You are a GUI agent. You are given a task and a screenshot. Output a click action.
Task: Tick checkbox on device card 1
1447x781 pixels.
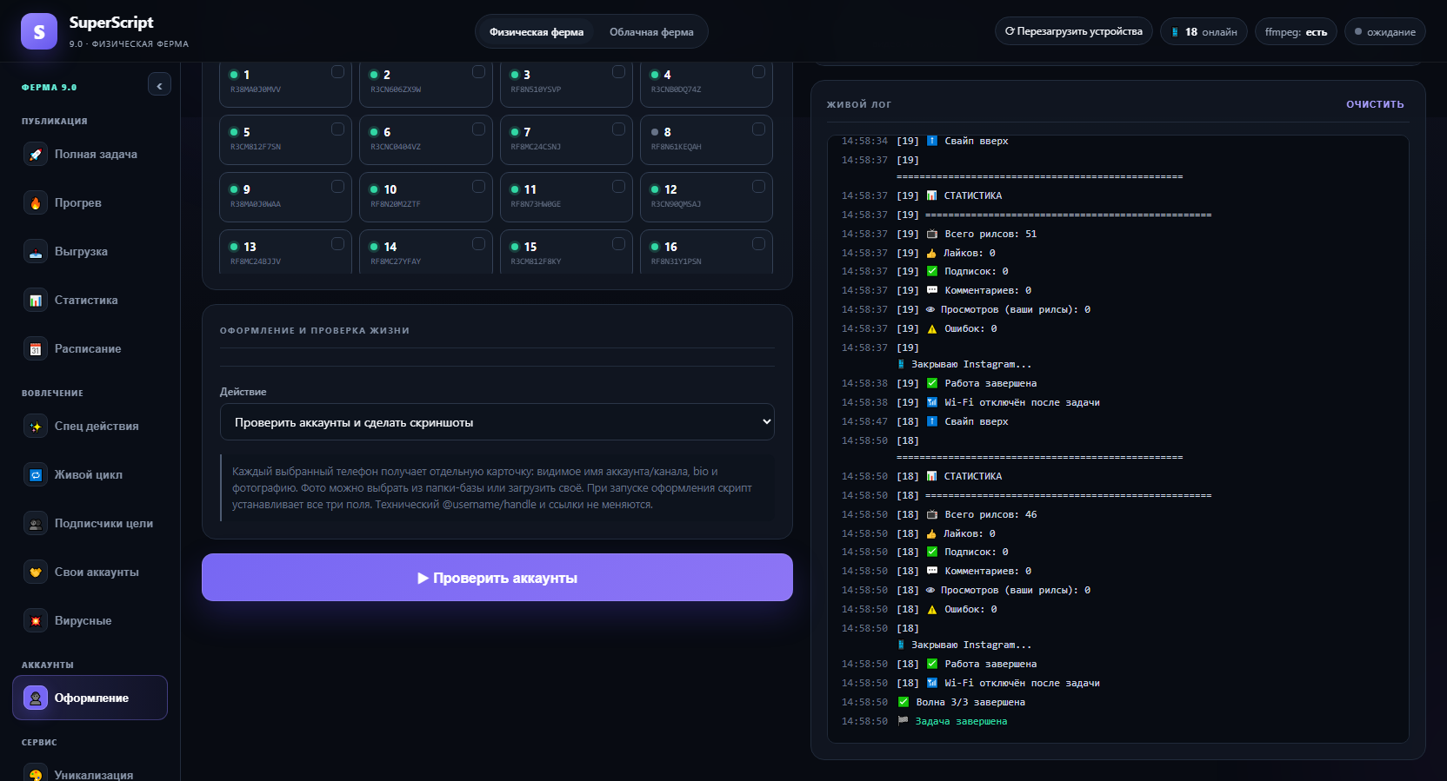pos(337,72)
